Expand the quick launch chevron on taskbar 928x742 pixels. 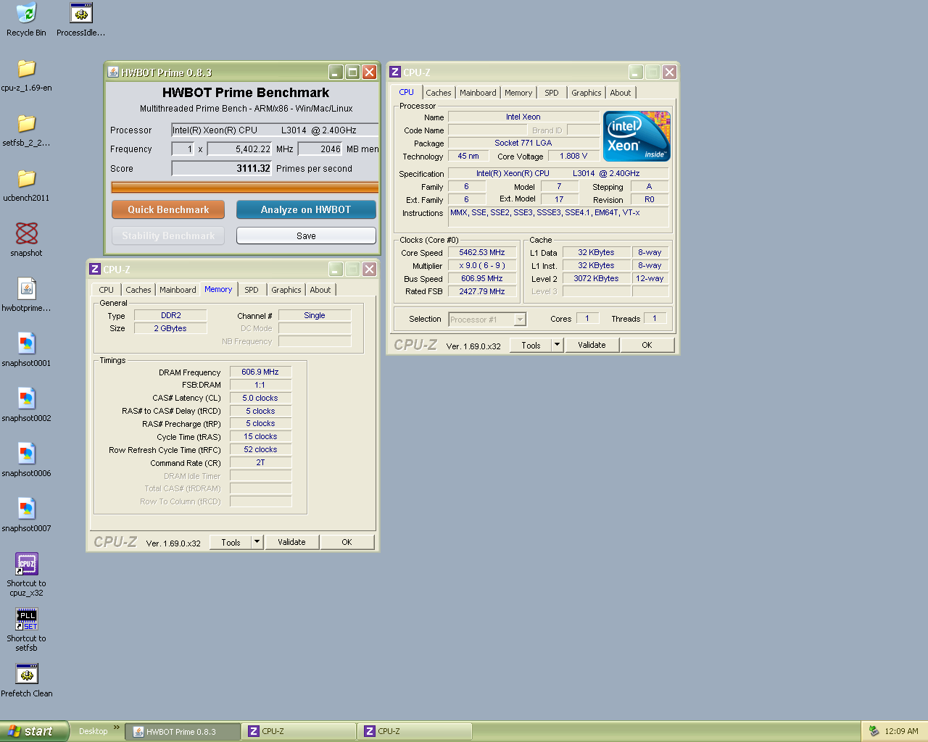(x=117, y=728)
